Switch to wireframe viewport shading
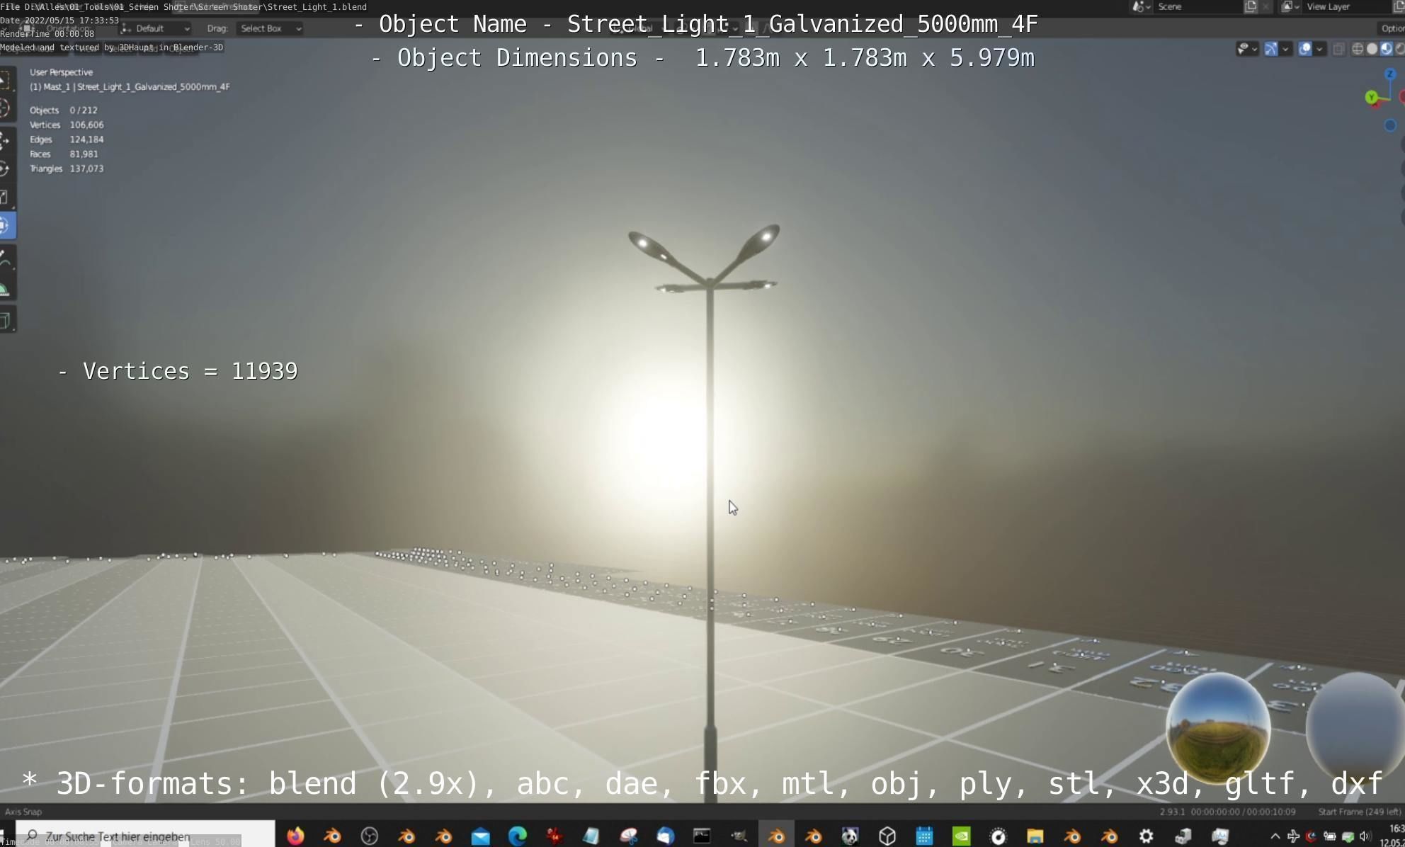This screenshot has height=847, width=1405. pyautogui.click(x=1357, y=49)
